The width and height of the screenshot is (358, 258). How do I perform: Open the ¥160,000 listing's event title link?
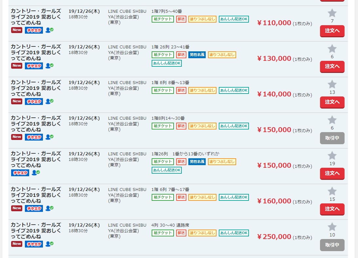point(36,195)
